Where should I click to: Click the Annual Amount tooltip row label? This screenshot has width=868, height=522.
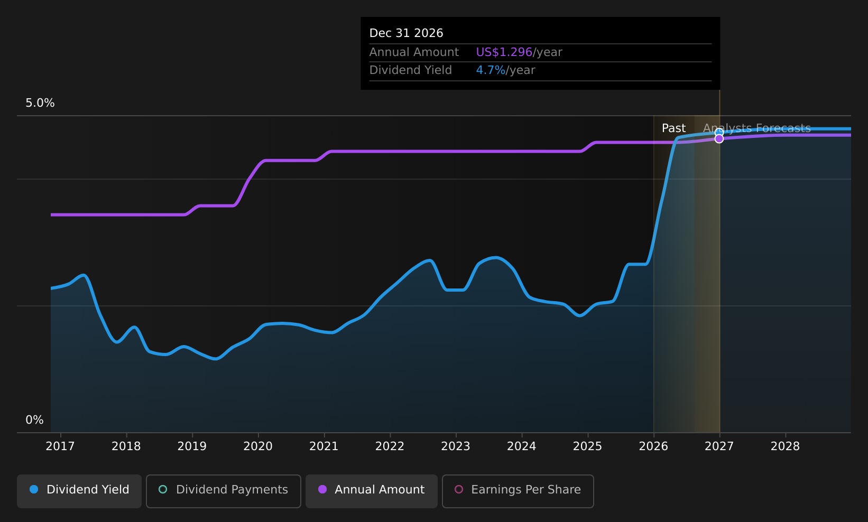(414, 52)
